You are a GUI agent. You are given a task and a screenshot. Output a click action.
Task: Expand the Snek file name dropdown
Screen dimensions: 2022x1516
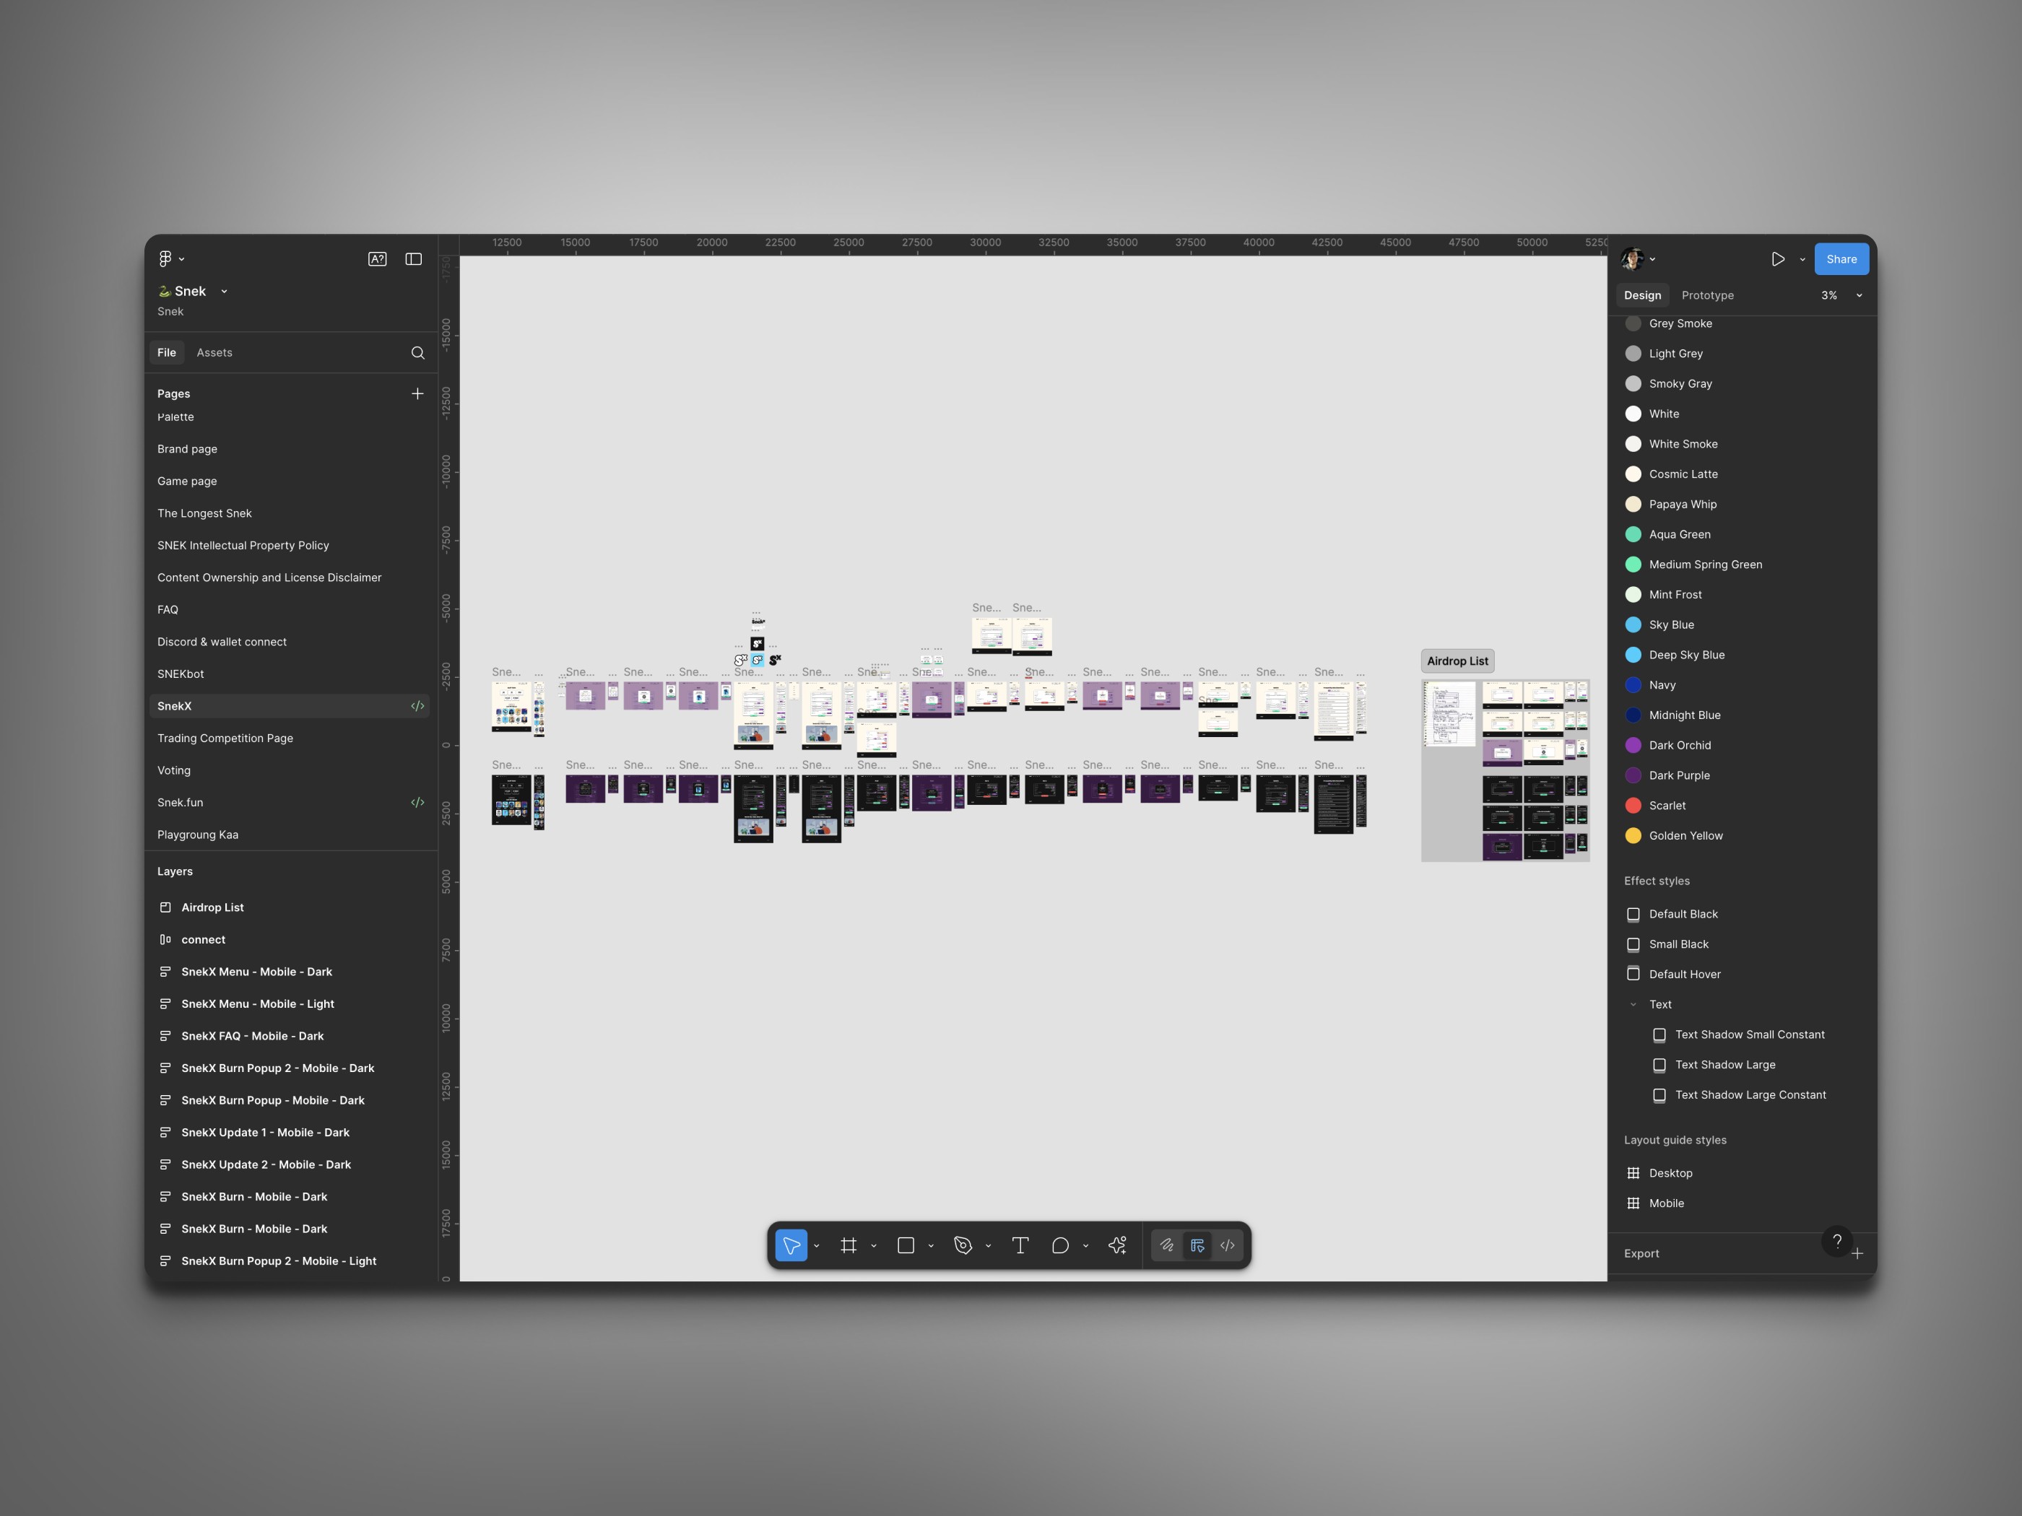coord(224,292)
